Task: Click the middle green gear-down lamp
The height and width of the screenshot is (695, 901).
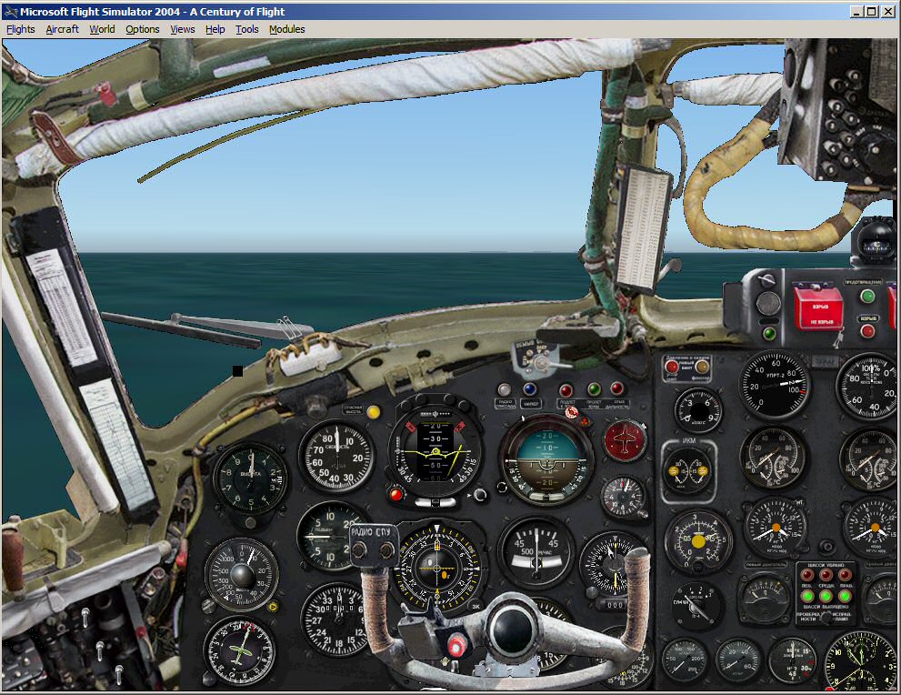Action: (x=826, y=596)
